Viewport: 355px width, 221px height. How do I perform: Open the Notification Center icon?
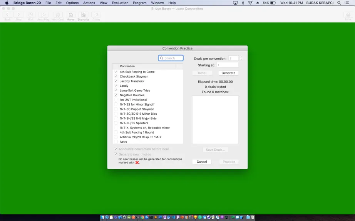[x=347, y=3]
